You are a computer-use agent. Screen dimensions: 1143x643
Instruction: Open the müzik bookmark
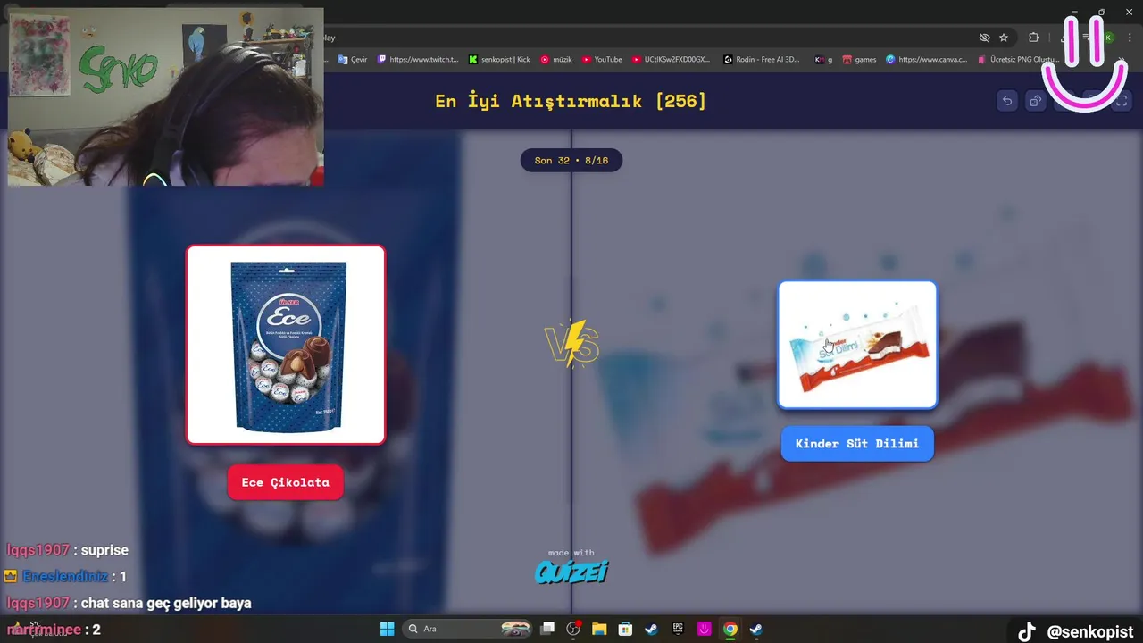[x=555, y=60]
